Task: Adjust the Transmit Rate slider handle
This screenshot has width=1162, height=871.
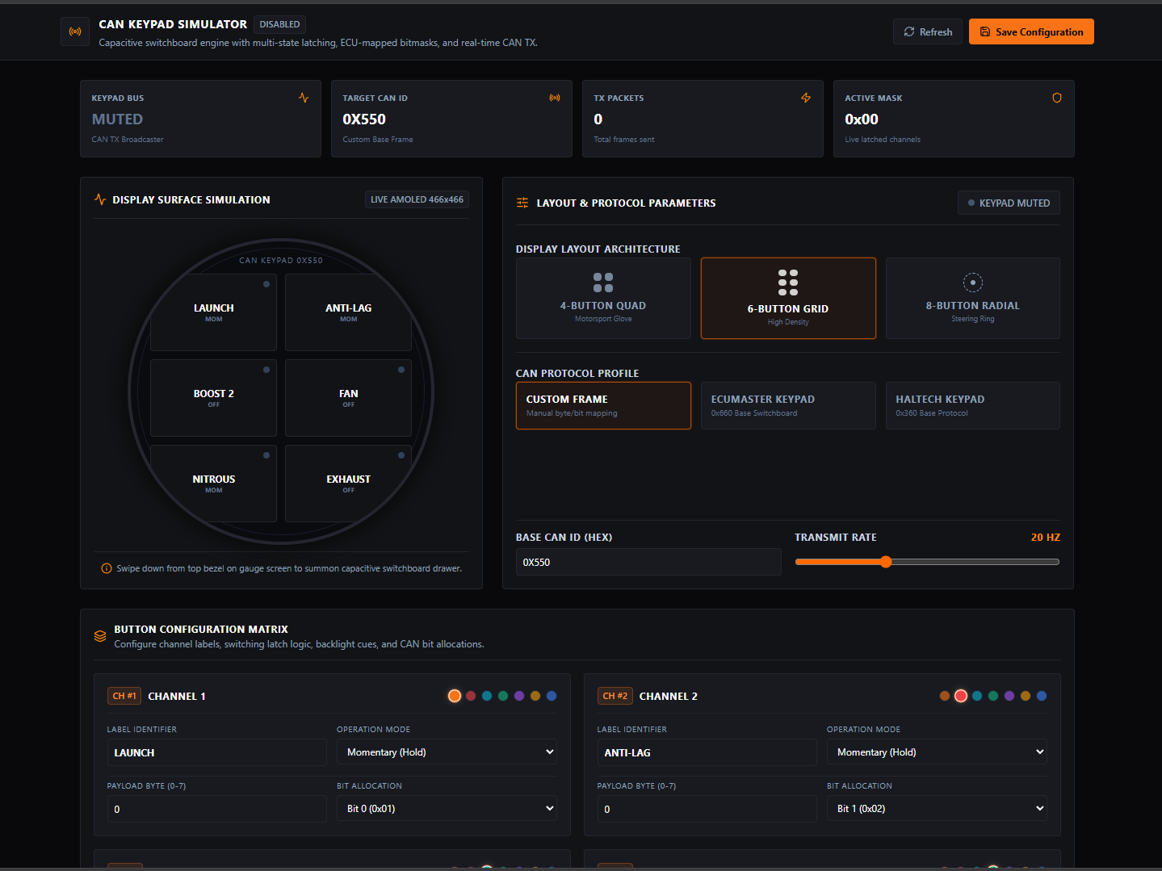Action: (886, 562)
